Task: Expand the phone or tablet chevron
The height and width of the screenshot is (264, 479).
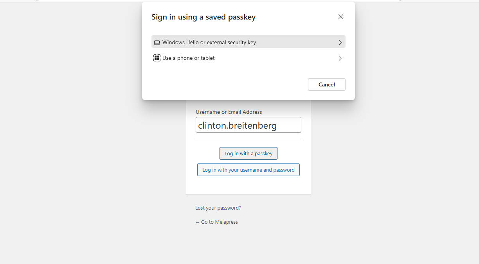Action: coord(340,58)
